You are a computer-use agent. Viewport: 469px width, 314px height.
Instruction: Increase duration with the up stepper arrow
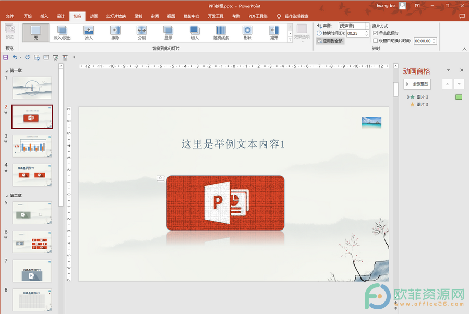pos(367,32)
